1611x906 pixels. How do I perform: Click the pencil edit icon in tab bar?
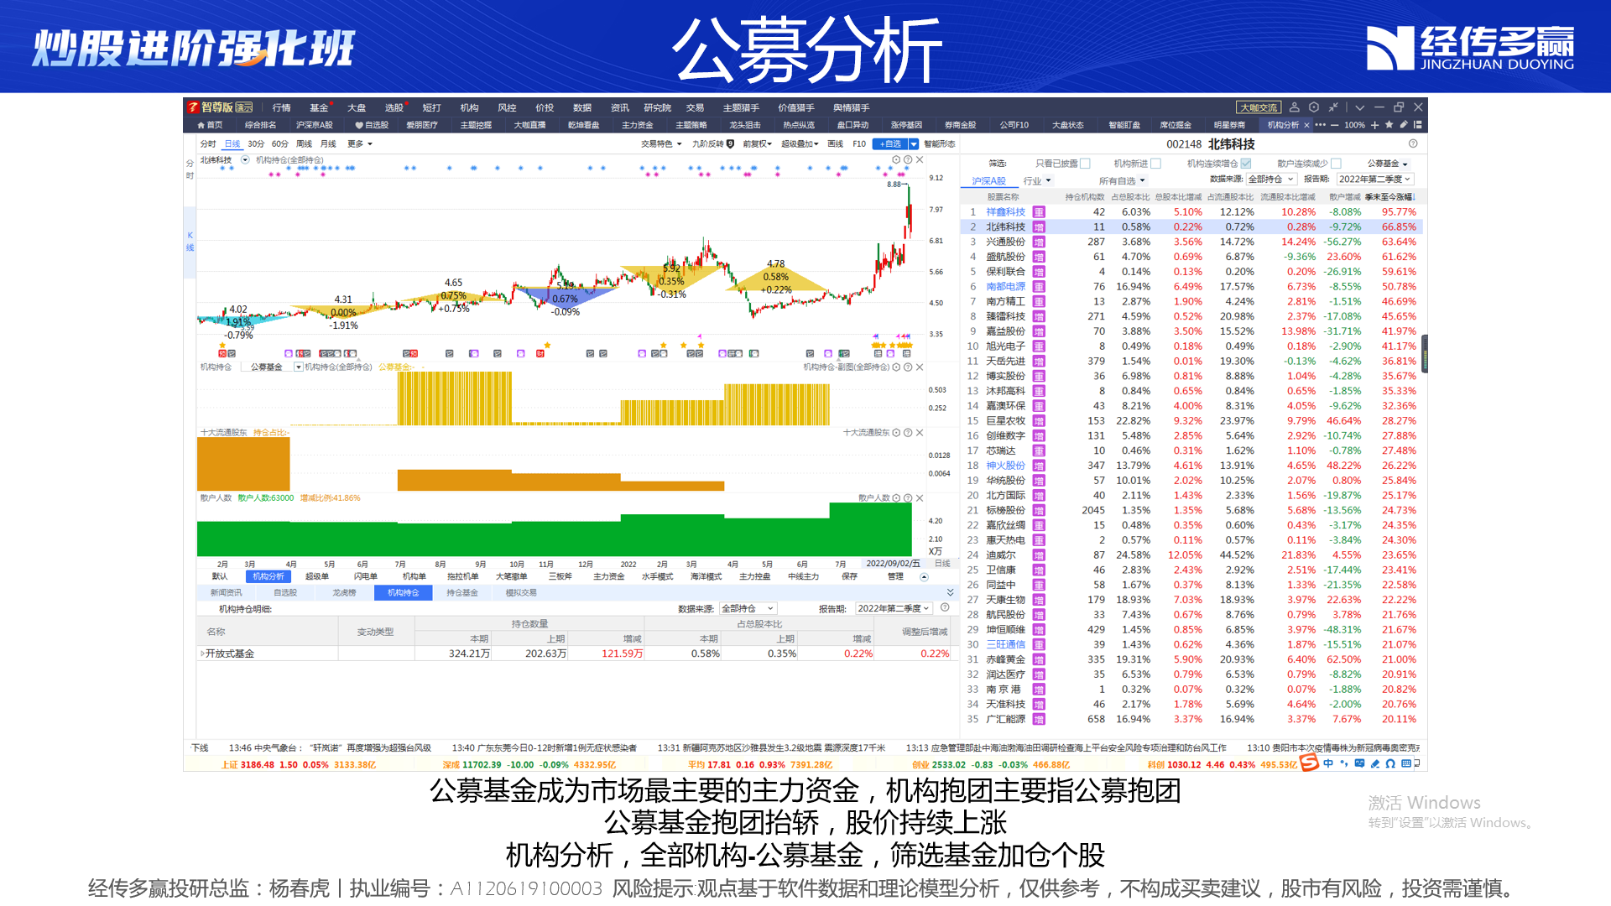coord(1404,125)
